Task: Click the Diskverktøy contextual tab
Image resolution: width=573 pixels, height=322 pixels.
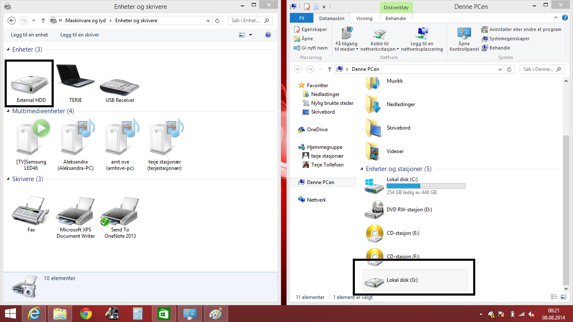Action: [x=396, y=7]
